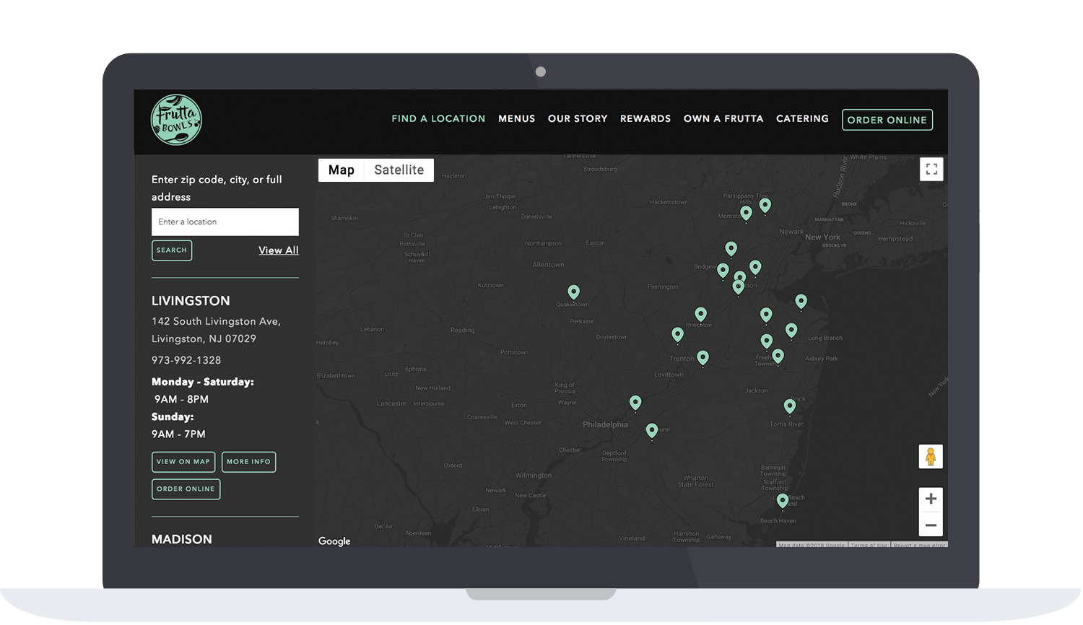This screenshot has width=1083, height=625.
Task: Select the map pin right of Trenton
Action: [703, 357]
